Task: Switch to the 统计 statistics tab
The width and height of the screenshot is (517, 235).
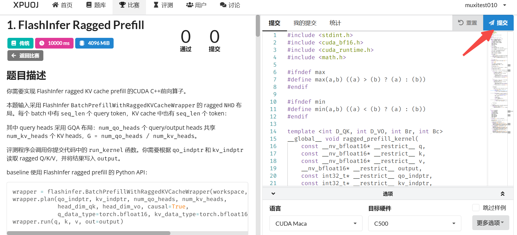Action: pos(335,23)
